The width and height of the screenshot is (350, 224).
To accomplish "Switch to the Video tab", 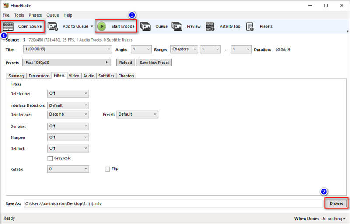I will [x=74, y=76].
